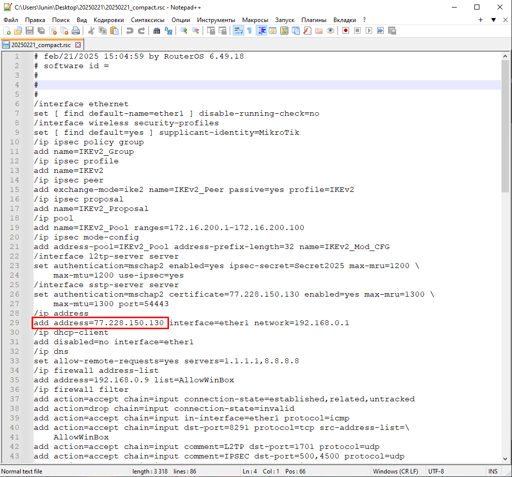
Task: Redo the action via toolbar arrow
Action: [141, 31]
